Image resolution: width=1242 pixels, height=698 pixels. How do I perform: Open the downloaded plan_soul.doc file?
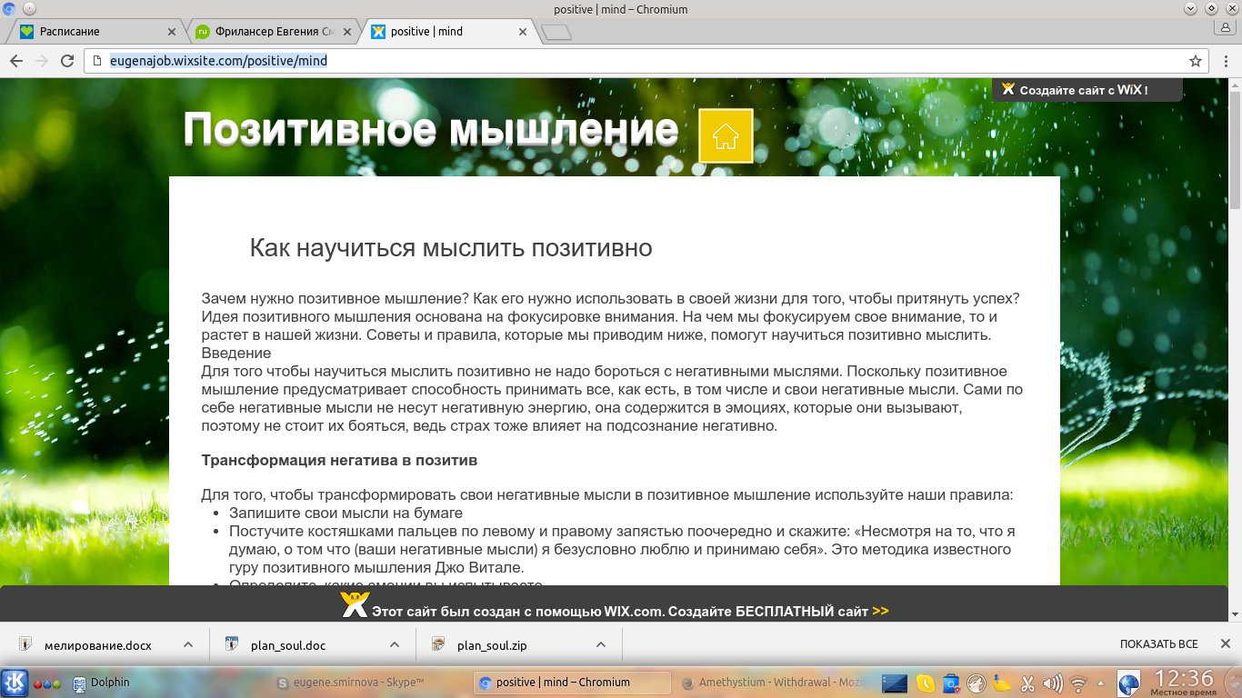(288, 645)
